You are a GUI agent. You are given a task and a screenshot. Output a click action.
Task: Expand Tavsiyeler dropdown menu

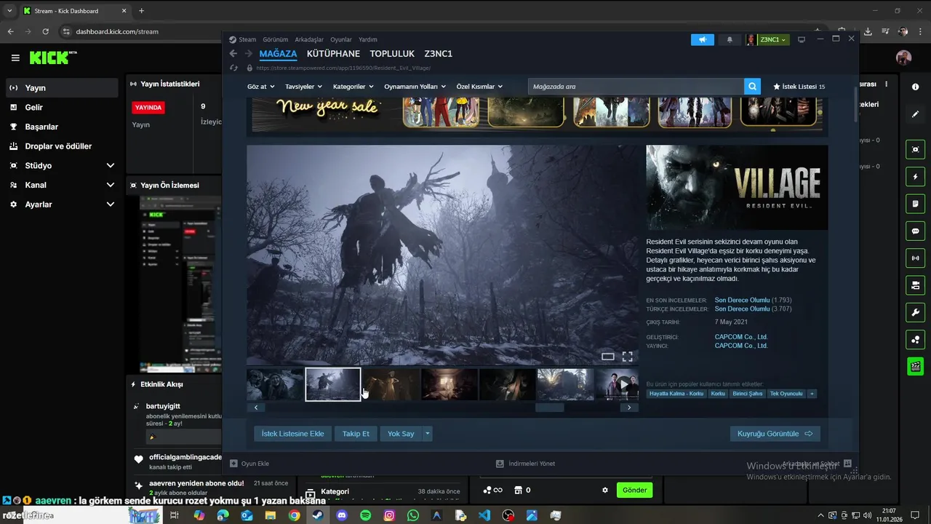(x=304, y=87)
